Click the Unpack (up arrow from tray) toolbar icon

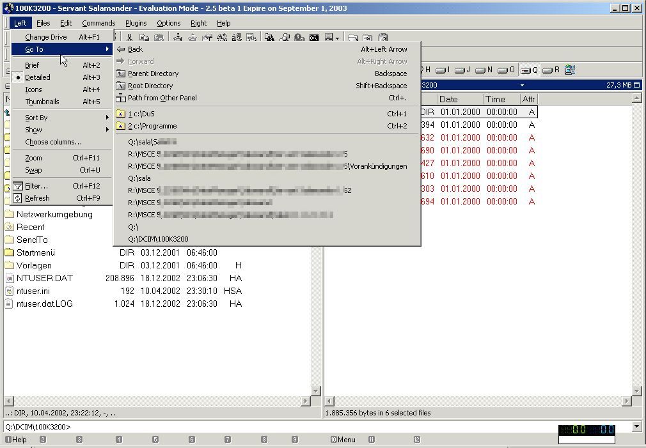[193, 38]
